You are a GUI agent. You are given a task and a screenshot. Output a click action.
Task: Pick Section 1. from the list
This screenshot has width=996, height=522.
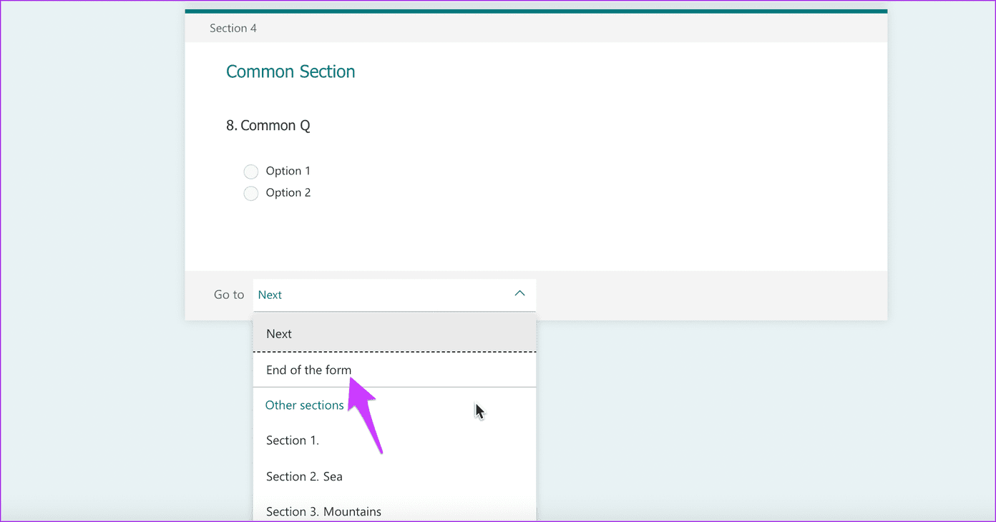click(394, 440)
